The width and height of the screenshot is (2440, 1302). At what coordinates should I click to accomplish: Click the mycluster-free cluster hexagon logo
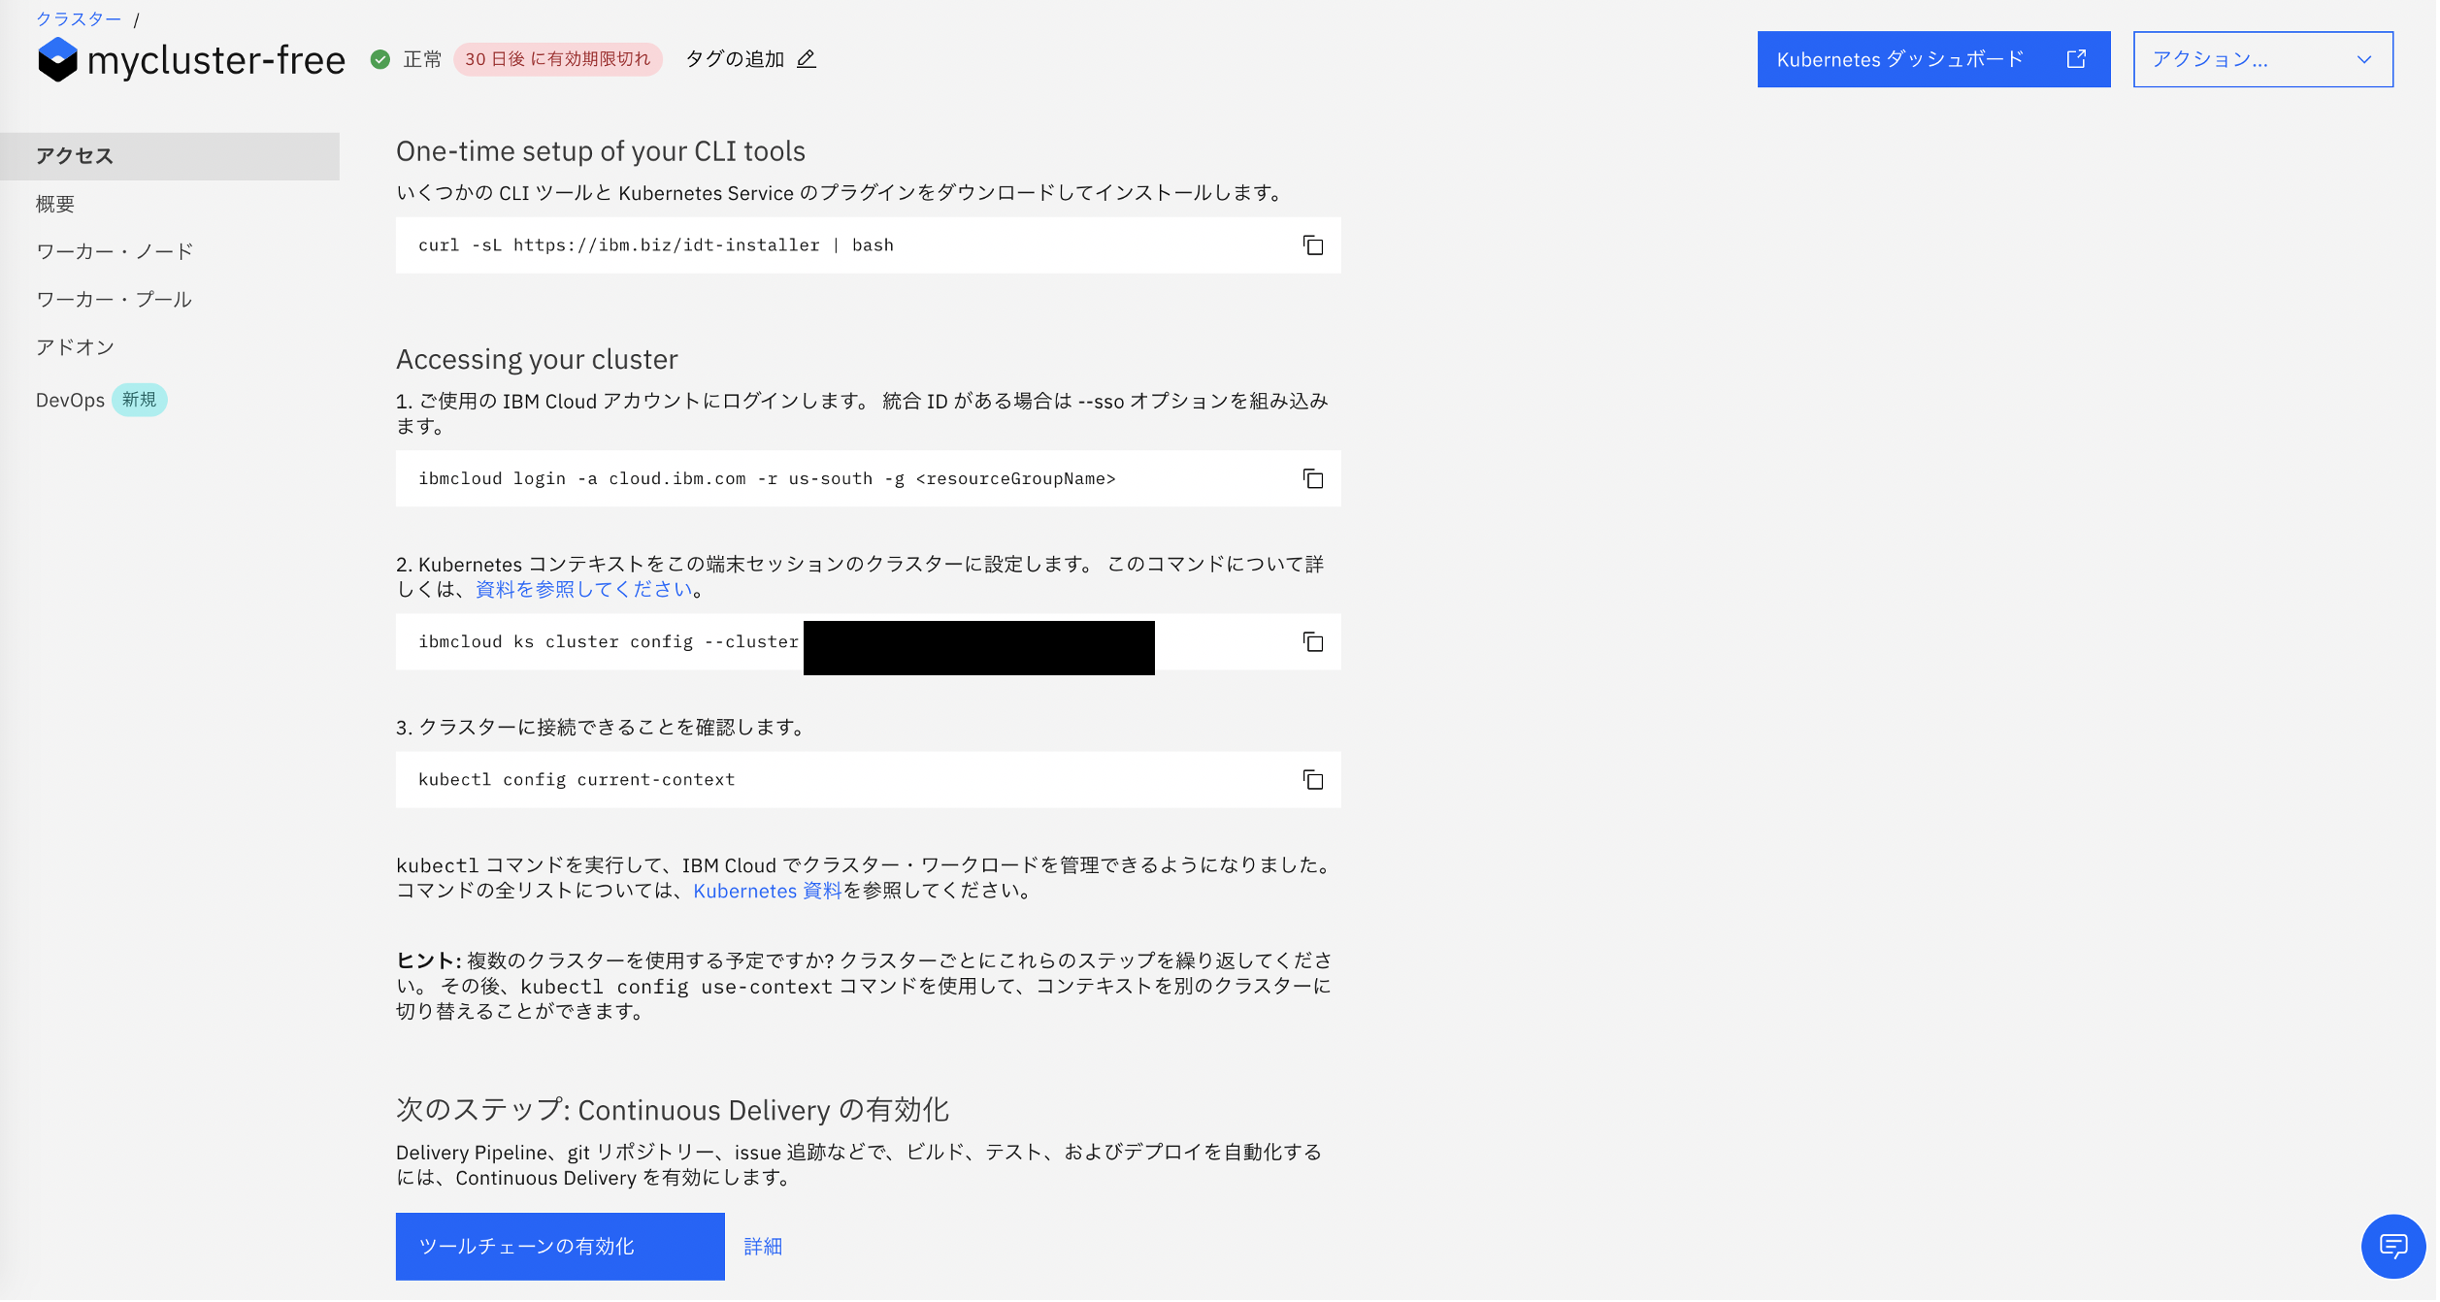coord(57,60)
